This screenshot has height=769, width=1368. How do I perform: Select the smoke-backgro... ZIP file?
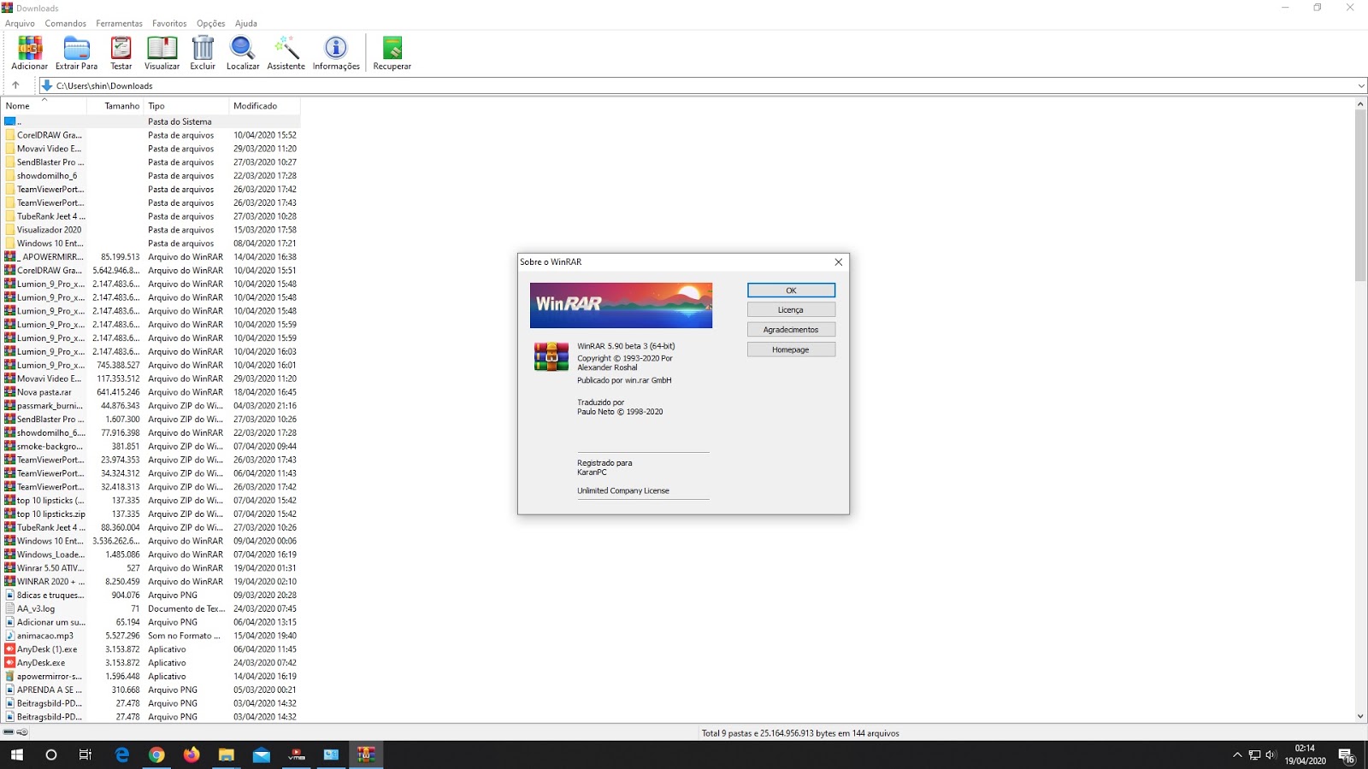pos(150,446)
